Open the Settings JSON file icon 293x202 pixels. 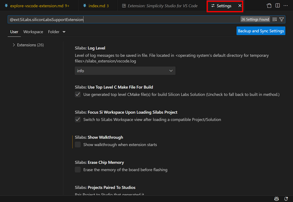[269, 6]
